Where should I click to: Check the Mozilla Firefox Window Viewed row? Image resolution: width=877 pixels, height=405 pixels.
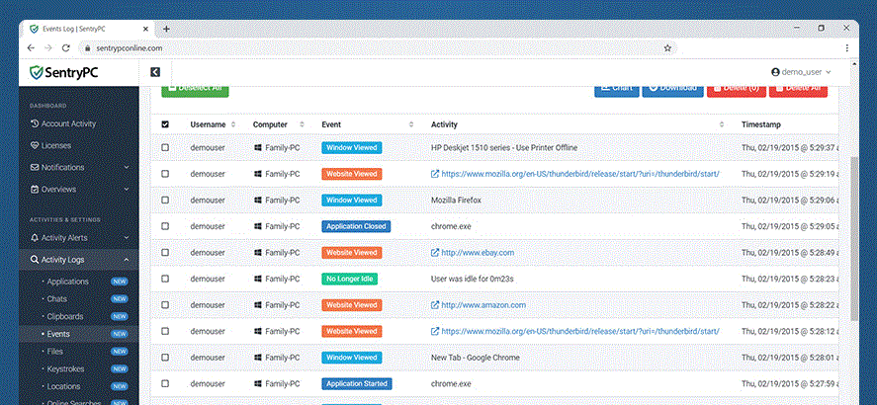165,200
